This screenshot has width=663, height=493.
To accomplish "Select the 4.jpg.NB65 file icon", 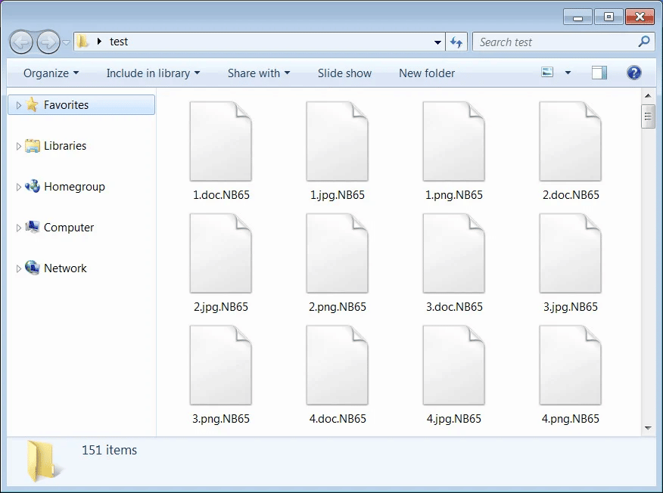I will pyautogui.click(x=453, y=366).
